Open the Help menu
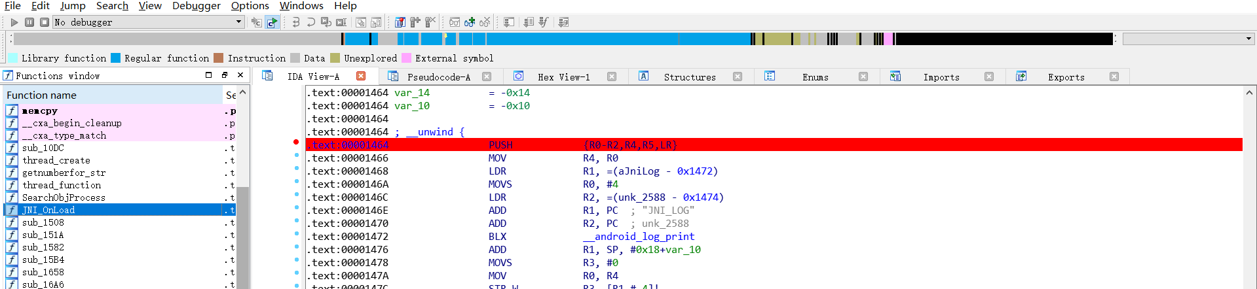This screenshot has width=1257, height=289. tap(345, 6)
